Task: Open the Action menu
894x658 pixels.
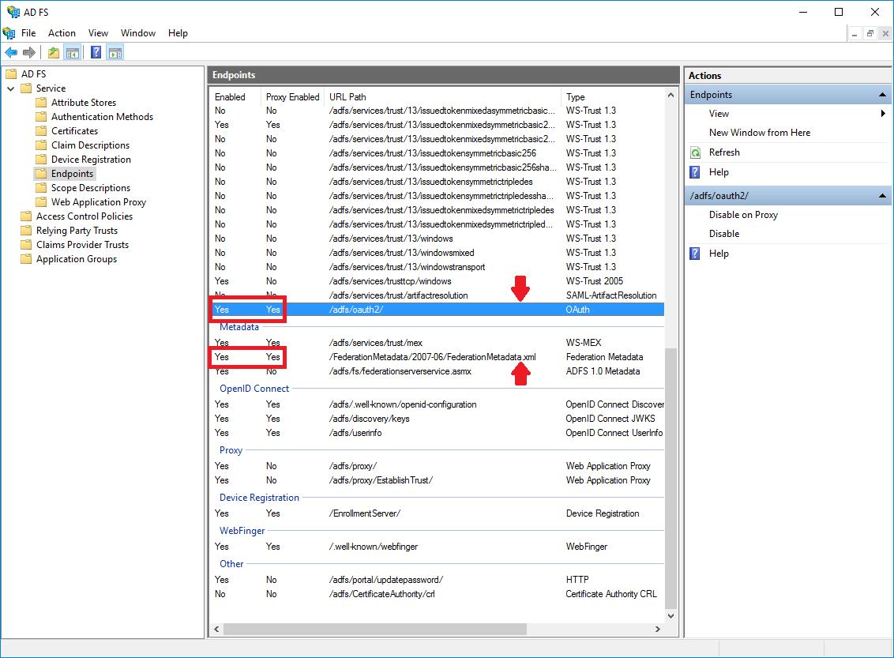Action: pos(62,33)
